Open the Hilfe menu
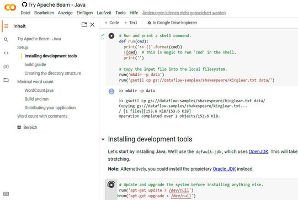The height and width of the screenshot is (200, 298). tap(134, 13)
